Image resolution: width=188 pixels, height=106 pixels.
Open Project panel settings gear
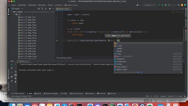pyautogui.click(x=50, y=9)
